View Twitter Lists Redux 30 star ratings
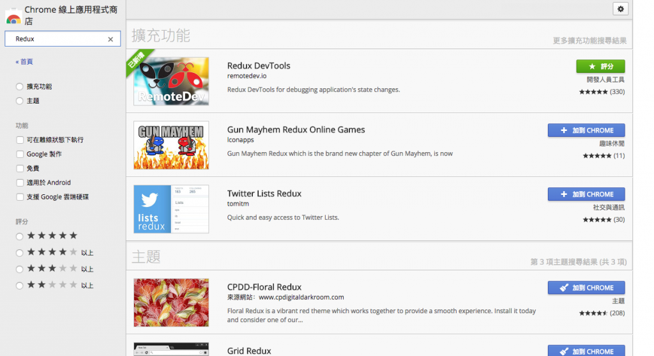This screenshot has height=356, width=654. pos(604,219)
